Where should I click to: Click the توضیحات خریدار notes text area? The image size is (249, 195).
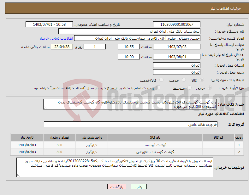click(x=115, y=167)
